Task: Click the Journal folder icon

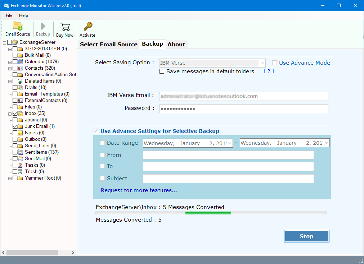Action: pyautogui.click(x=21, y=120)
